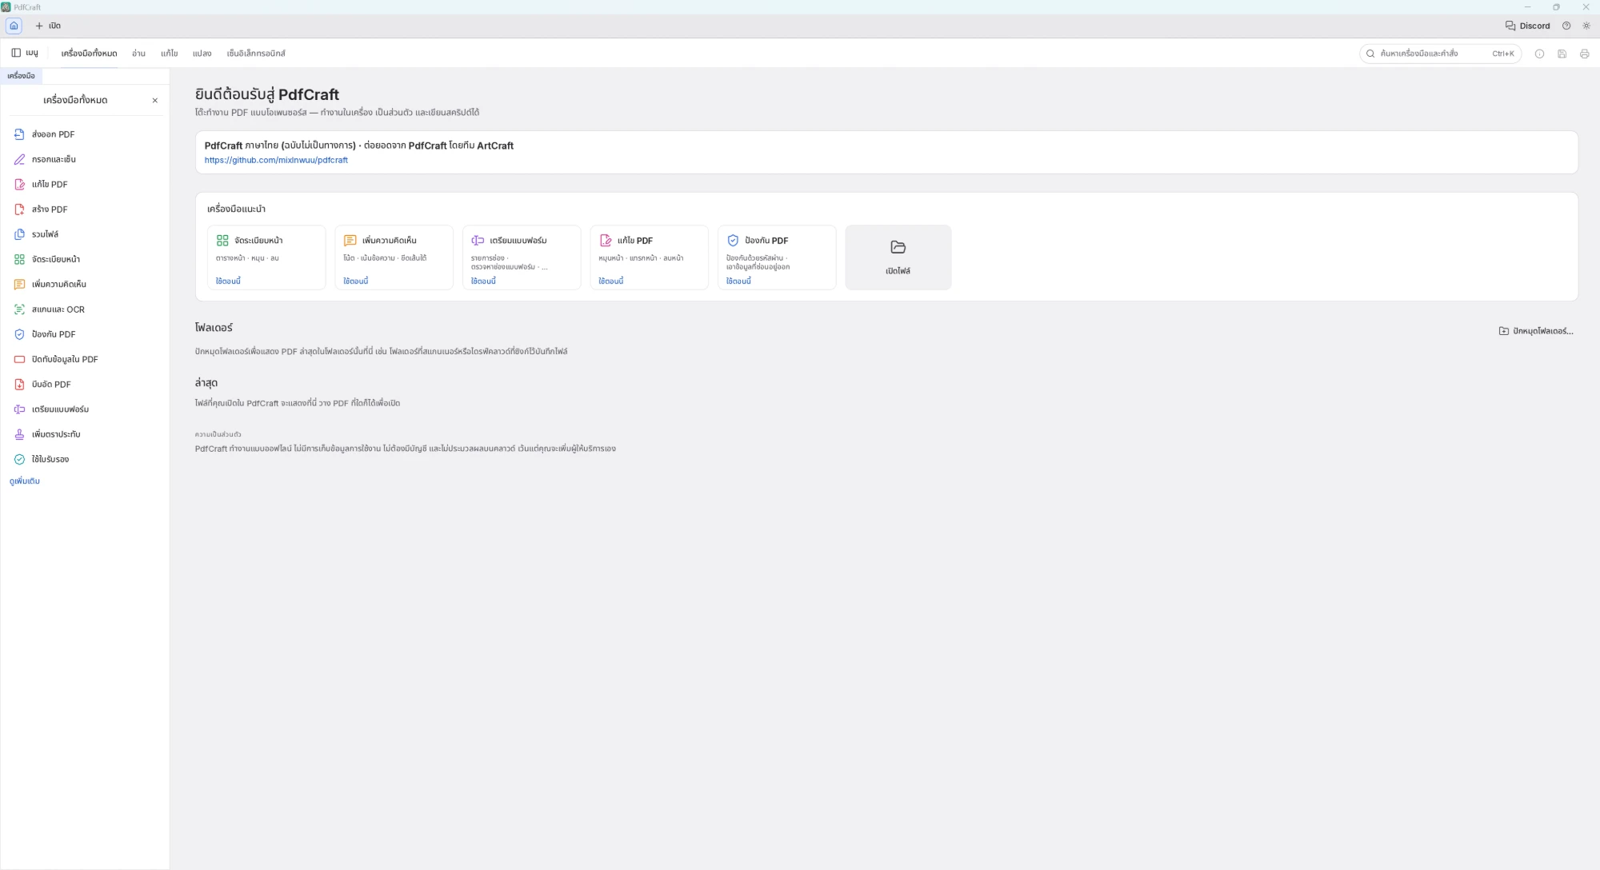Open สแกนและ OCR tool in sidebar
The image size is (1600, 870).
[85, 309]
